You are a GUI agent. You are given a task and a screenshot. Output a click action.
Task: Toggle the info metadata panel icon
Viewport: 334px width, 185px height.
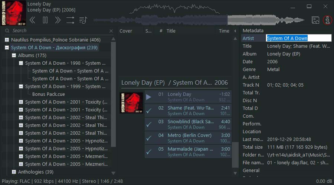[327, 20]
